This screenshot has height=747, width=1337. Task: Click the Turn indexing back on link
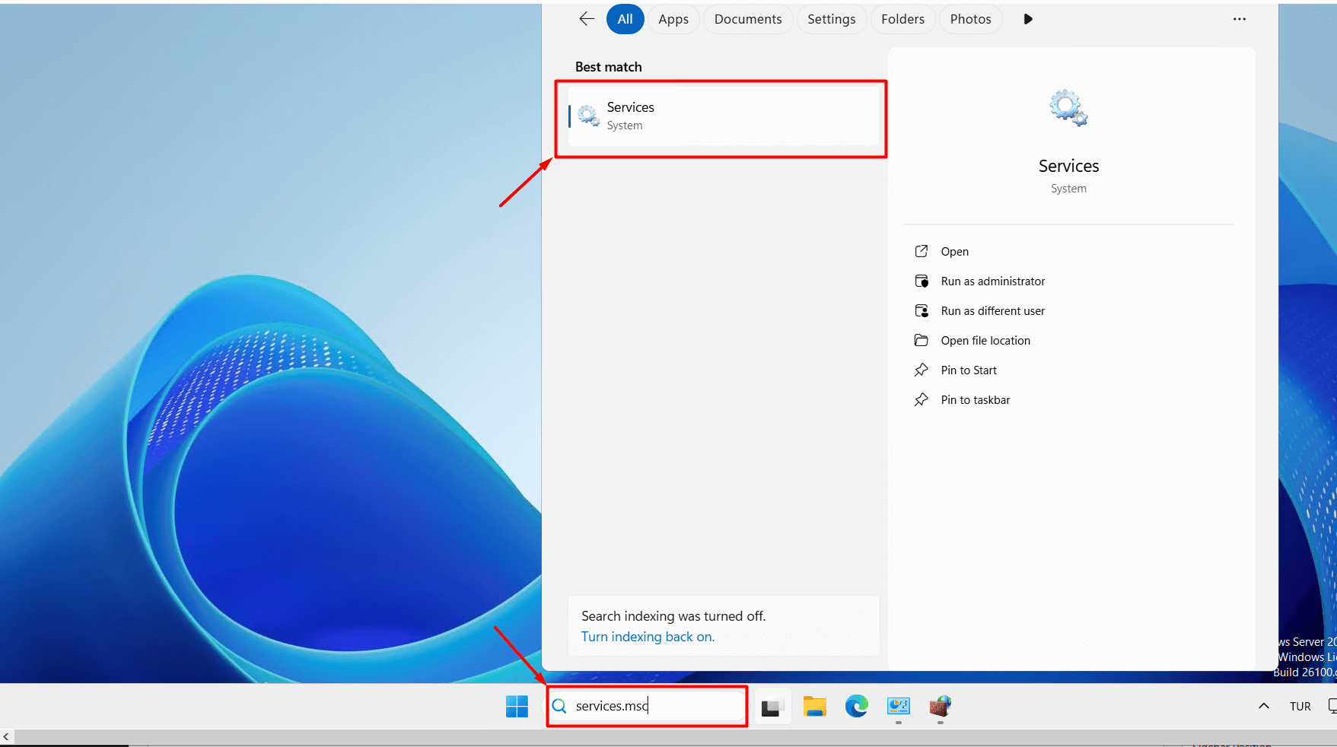(x=648, y=637)
